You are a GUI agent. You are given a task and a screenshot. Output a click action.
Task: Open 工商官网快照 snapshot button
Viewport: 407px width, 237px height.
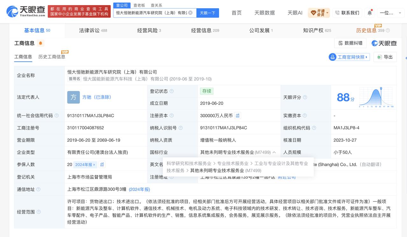tap(349, 57)
